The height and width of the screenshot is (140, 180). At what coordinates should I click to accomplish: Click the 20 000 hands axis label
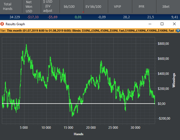91,128
